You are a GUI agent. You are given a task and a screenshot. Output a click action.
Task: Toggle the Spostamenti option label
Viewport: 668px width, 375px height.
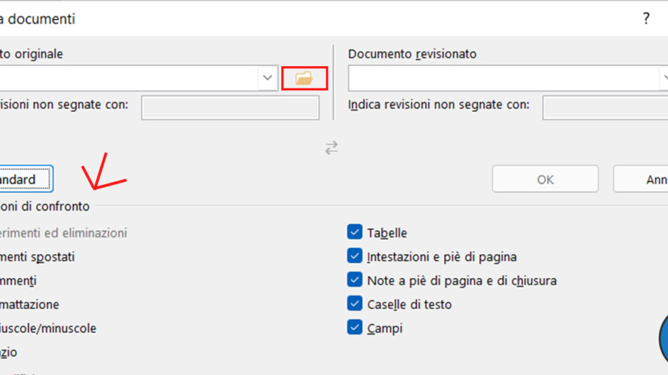37,257
